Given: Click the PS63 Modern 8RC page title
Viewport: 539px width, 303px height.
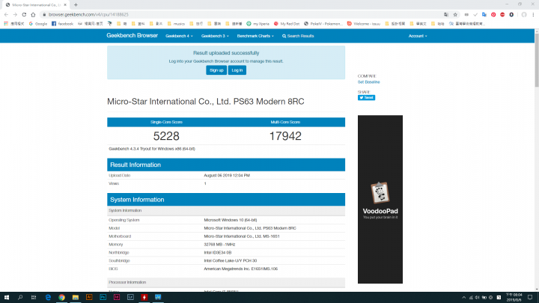Looking at the screenshot, I should click(x=206, y=101).
